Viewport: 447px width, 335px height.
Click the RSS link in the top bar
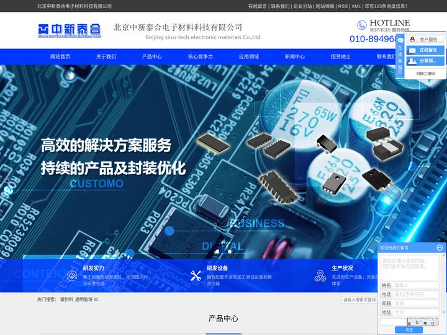click(x=343, y=6)
